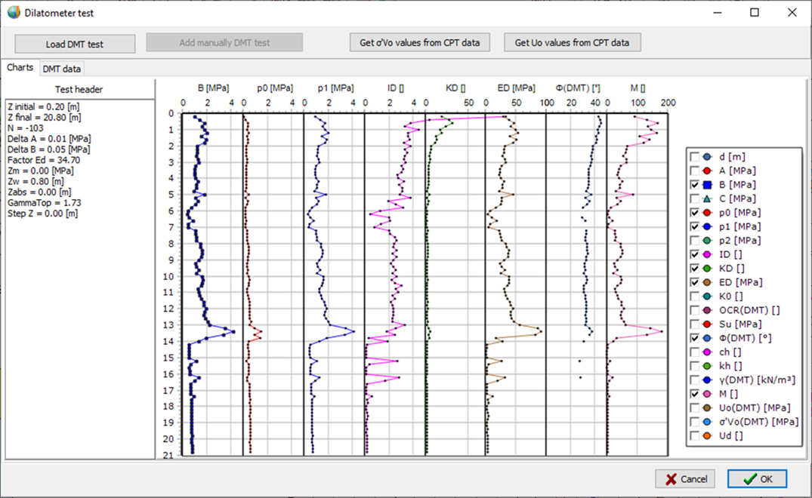812x498 pixels.
Task: Click the Φ(DMT) [°] chart title
Action: (x=578, y=88)
